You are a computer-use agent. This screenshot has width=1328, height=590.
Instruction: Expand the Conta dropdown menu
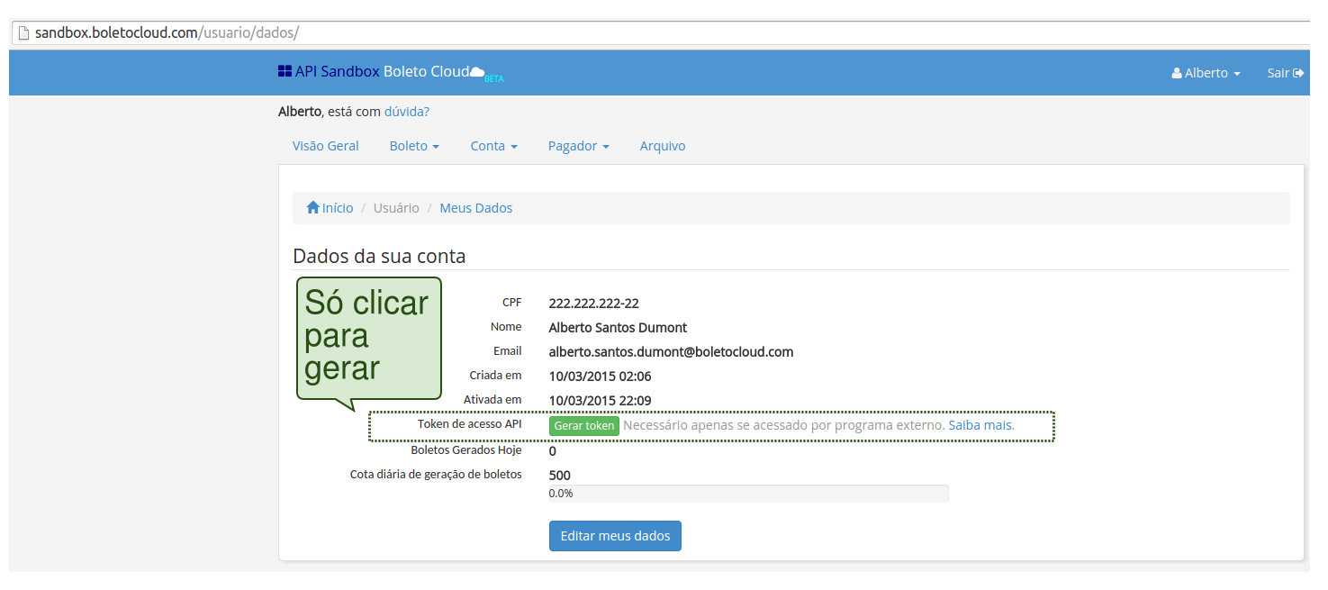(x=493, y=146)
